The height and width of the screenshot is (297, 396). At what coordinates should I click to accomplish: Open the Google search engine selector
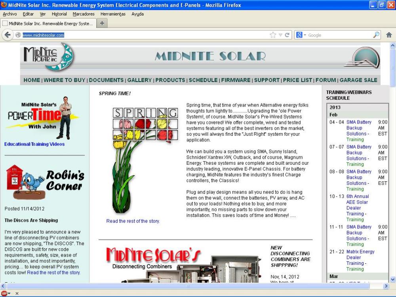301,35
